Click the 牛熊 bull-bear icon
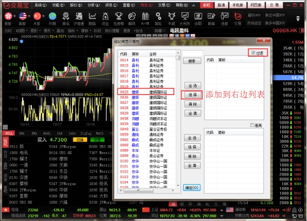The image size is (307, 221). click(x=171, y=18)
